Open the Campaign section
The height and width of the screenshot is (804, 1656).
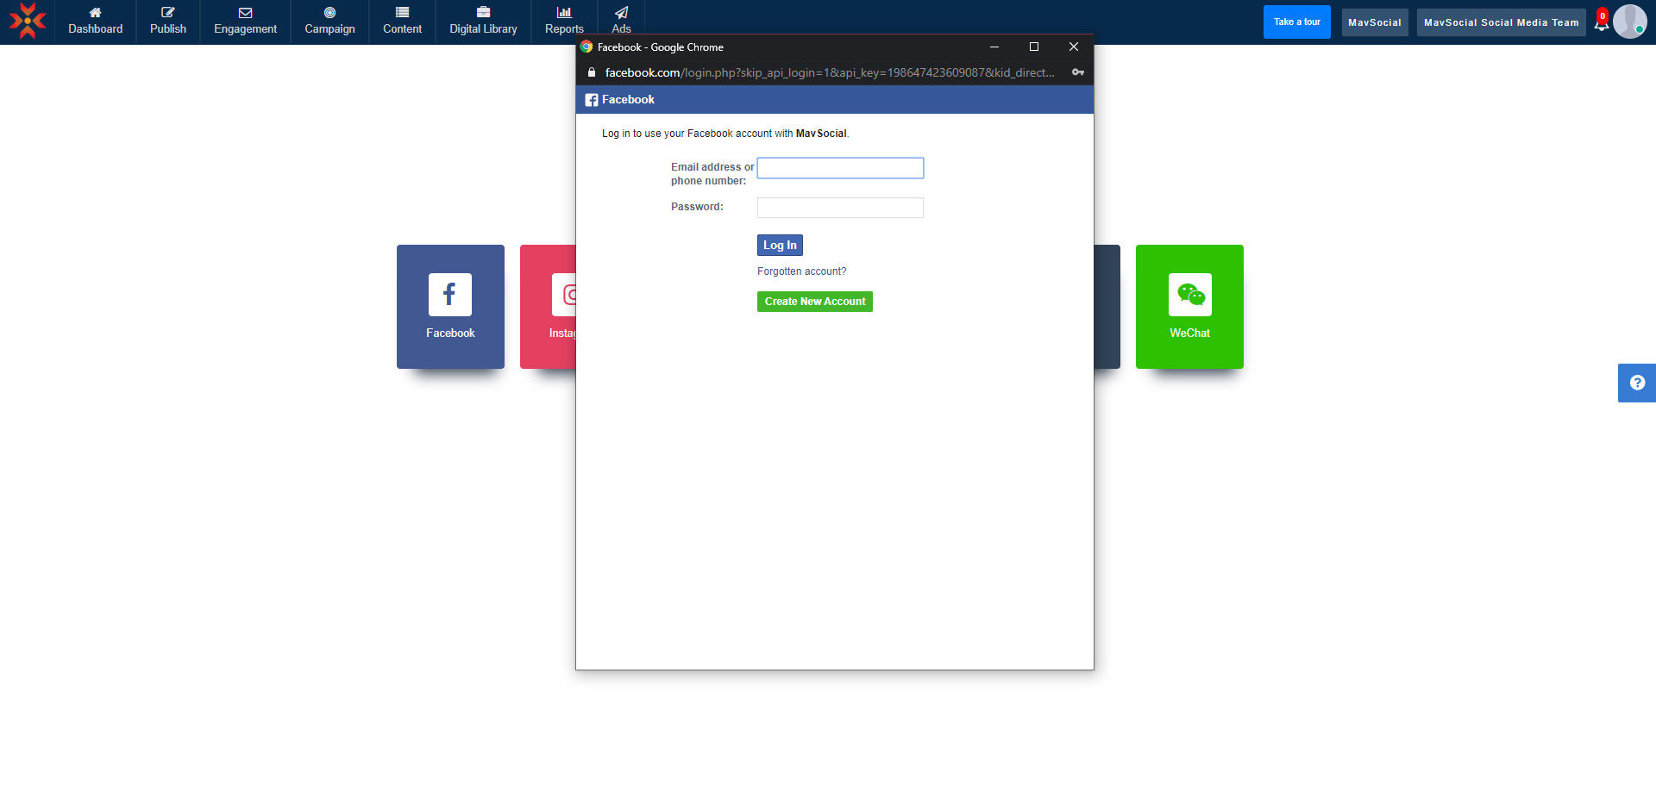pyautogui.click(x=329, y=22)
